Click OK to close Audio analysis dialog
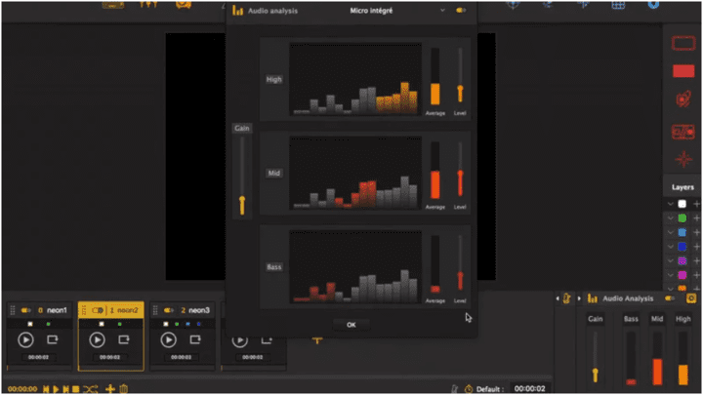The width and height of the screenshot is (703, 395). tap(351, 325)
